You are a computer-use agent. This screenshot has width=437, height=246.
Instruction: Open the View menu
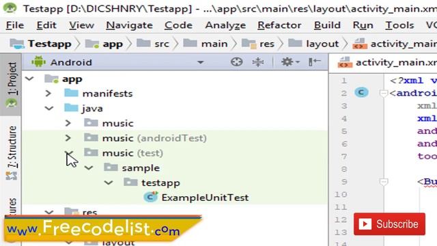tap(81, 25)
